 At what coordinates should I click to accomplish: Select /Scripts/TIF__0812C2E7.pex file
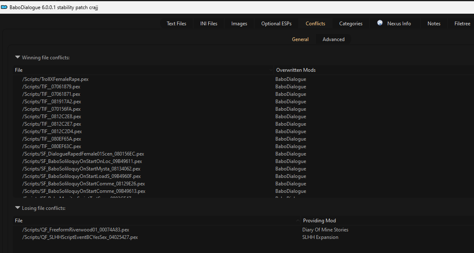(51, 124)
